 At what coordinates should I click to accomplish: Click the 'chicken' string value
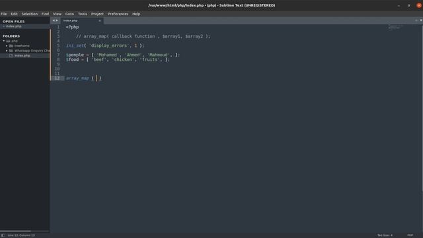[x=124, y=59]
